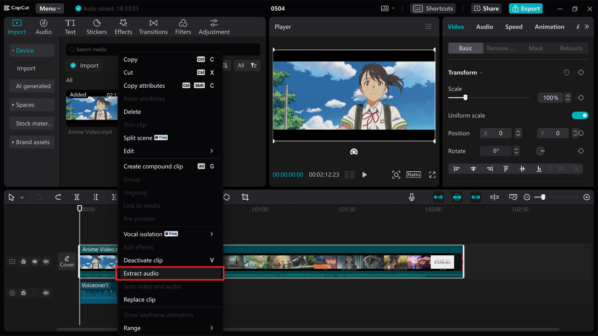
Task: Click the Split clip icon in timeline toolbar
Action: [77, 197]
